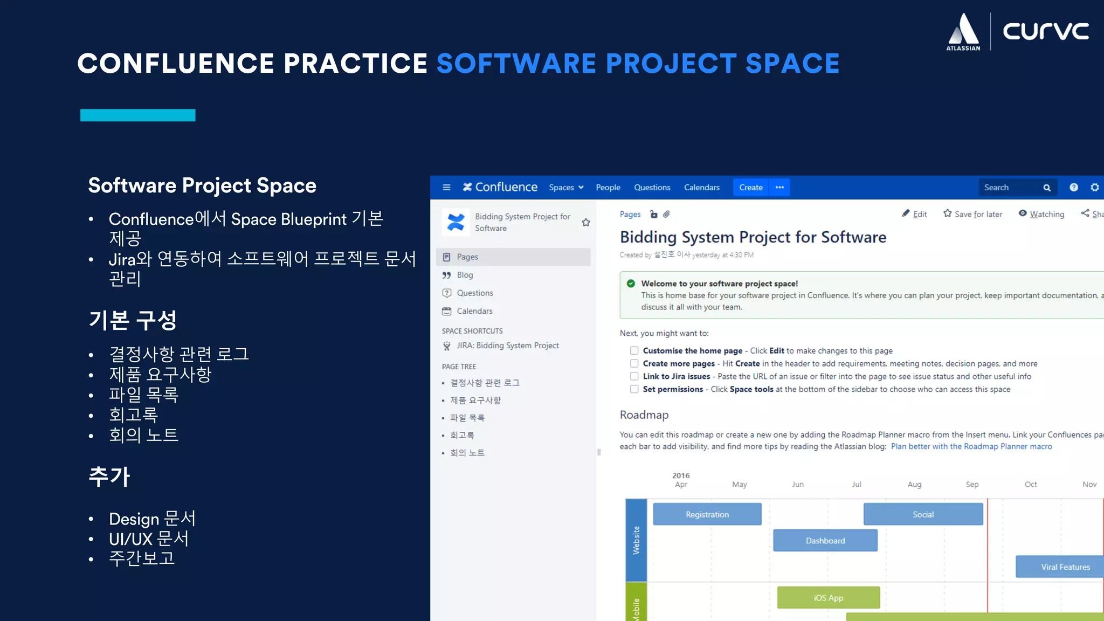This screenshot has width=1104, height=621.
Task: Click the attachments paperclip icon
Action: click(666, 214)
